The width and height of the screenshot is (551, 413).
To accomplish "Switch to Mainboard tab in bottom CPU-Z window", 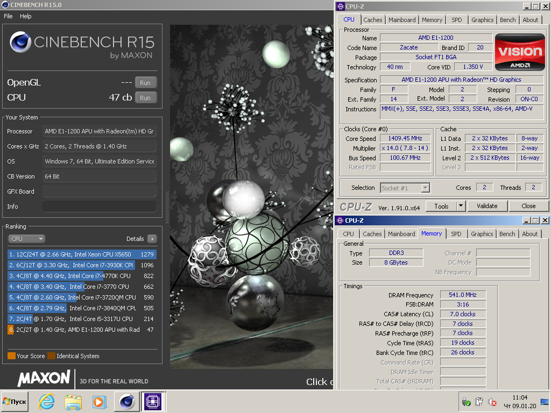I will point(401,234).
